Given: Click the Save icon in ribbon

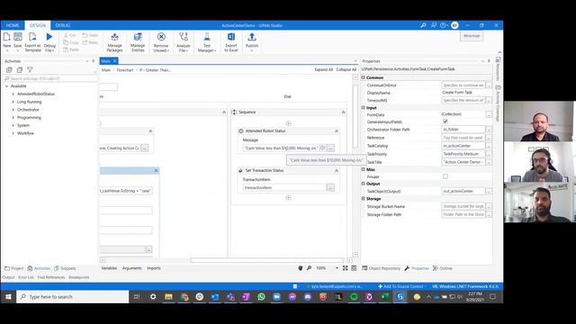Looking at the screenshot, I should (x=18, y=37).
